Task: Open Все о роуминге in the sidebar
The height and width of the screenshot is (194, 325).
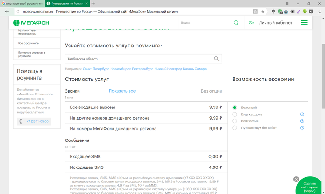Action: tap(28, 43)
